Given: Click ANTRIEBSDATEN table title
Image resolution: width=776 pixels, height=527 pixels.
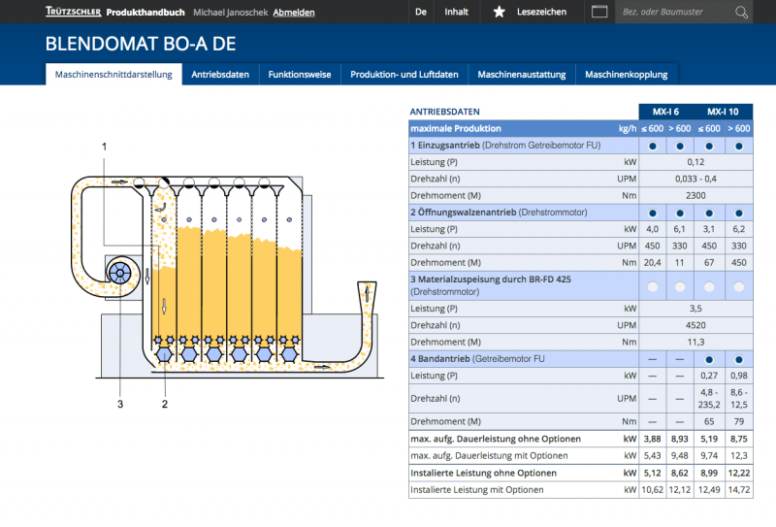Looking at the screenshot, I should (x=444, y=112).
